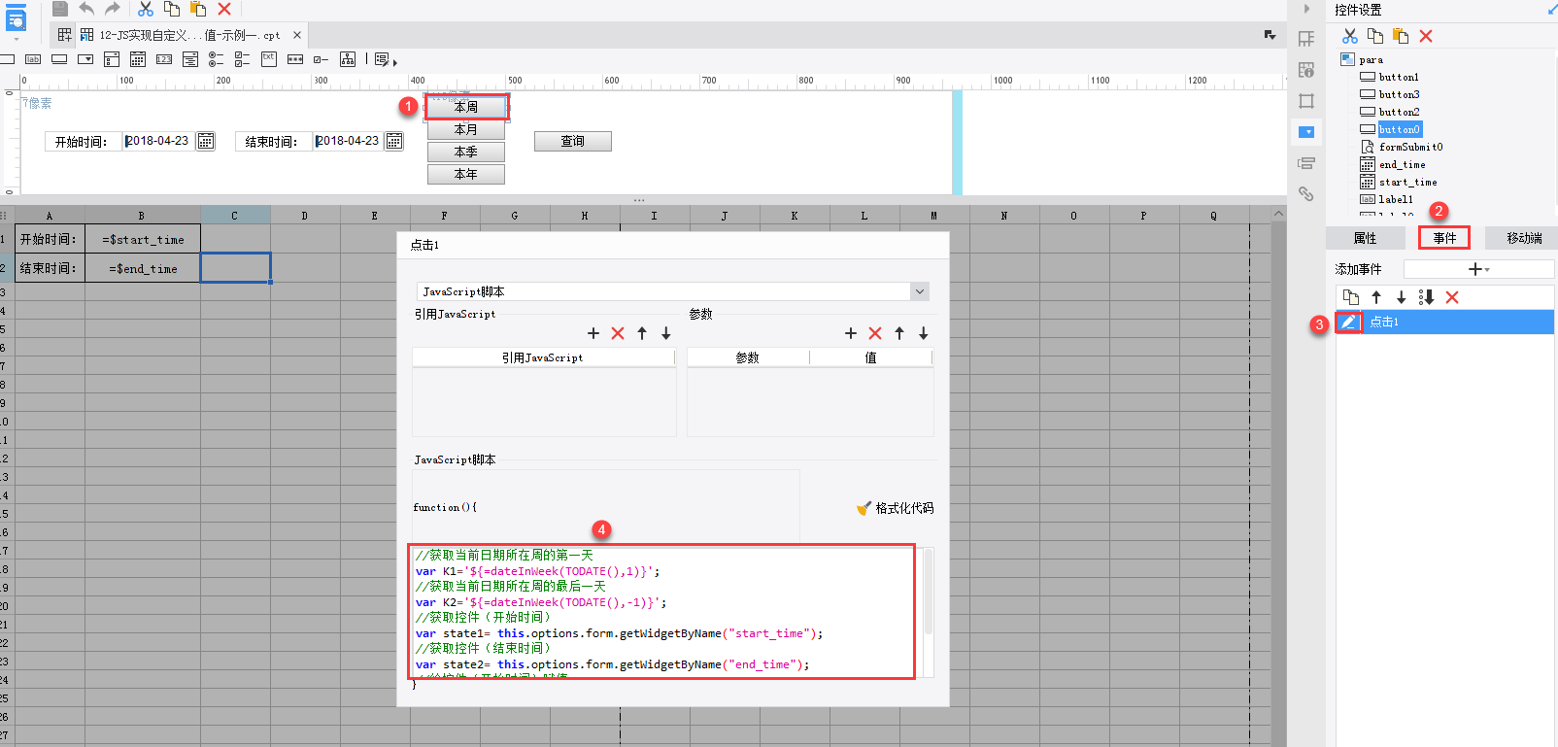The image size is (1558, 747).
Task: Select formSubmit0 in the widget tree
Action: click(1409, 147)
